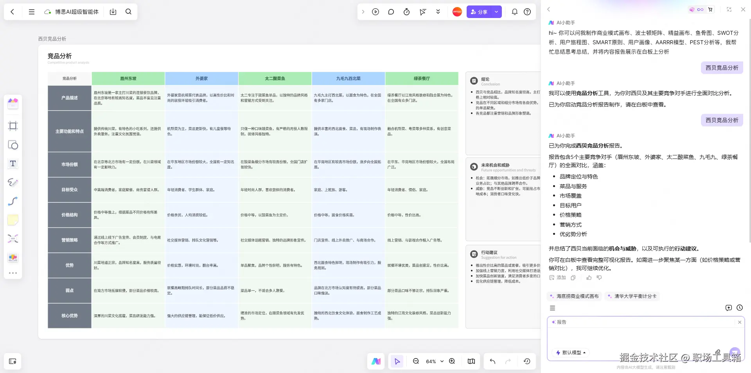The width and height of the screenshot is (751, 373).
Task: Dislike the AI response with thumbs down
Action: click(599, 277)
